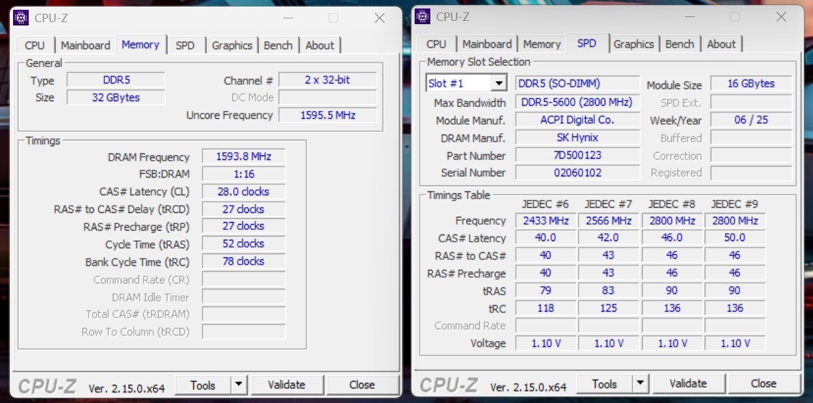Click the Close button in the left window
813x403 pixels.
362,385
